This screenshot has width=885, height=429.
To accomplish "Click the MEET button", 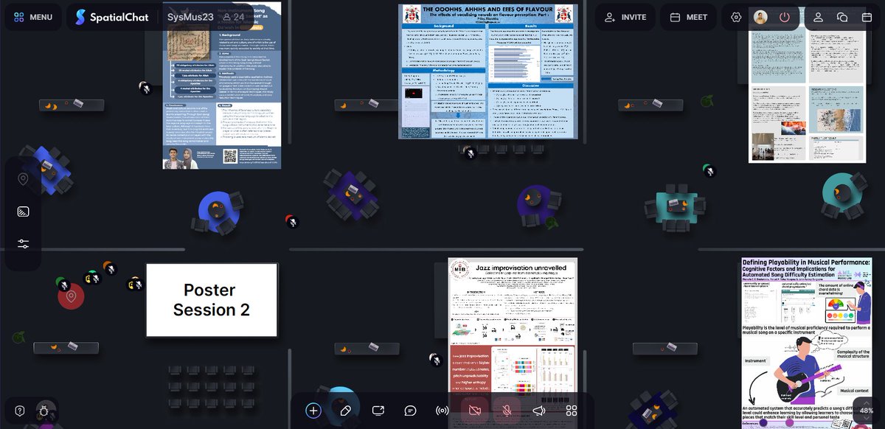I will (x=688, y=17).
